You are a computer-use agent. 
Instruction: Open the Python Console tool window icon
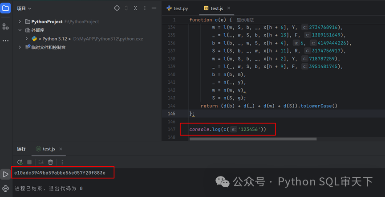coord(5,189)
